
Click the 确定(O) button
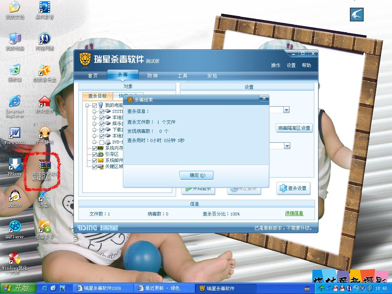196,175
